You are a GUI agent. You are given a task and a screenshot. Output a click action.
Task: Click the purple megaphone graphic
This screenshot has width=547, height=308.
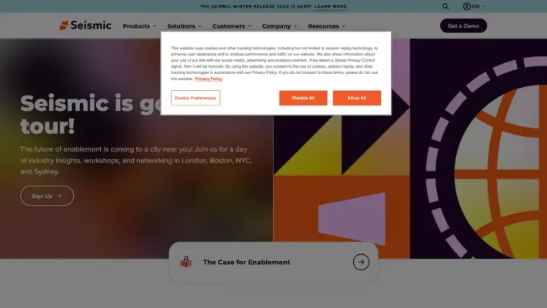pyautogui.click(x=352, y=218)
